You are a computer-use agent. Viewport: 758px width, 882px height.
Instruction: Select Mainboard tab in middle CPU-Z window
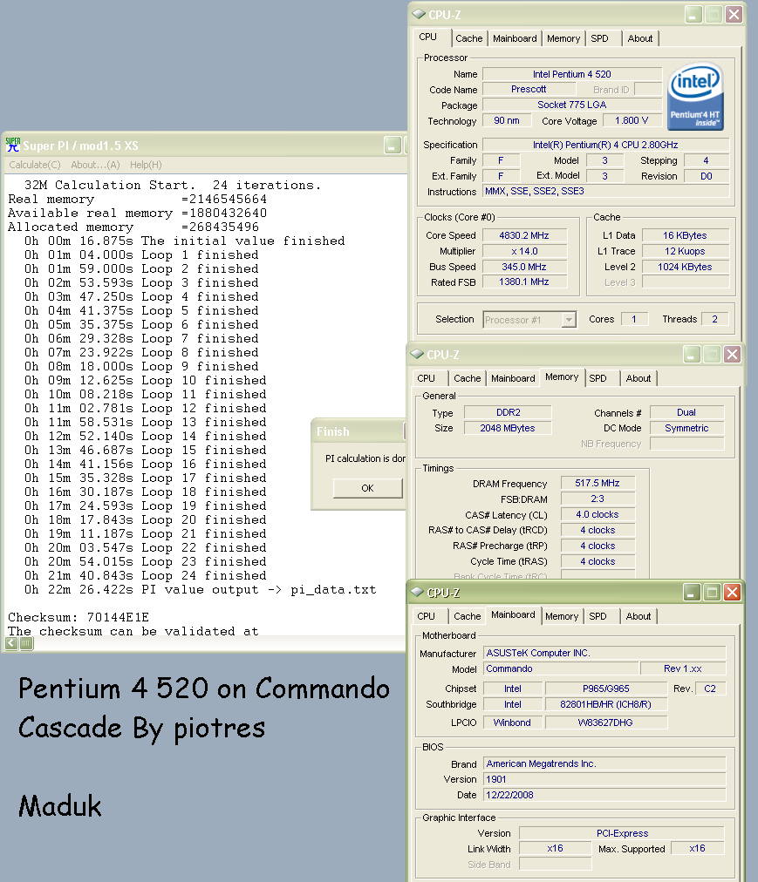click(x=513, y=378)
